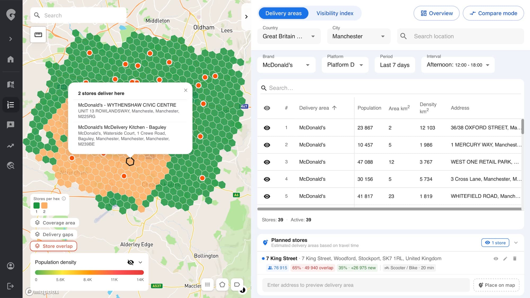Log out using the sidebar exit icon
Screen dimensions: 530x298
(x=11, y=286)
